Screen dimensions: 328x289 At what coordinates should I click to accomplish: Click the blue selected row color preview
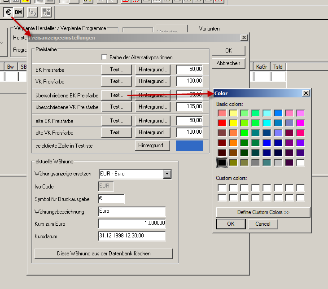click(189, 145)
